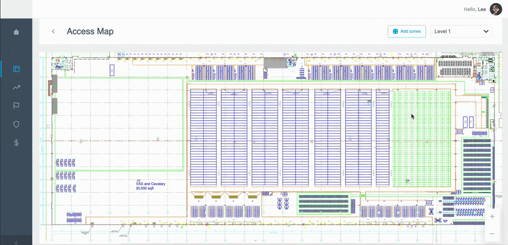The width and height of the screenshot is (508, 245).
Task: Select the highlighted Access Map grid icon
Action: click(x=16, y=69)
